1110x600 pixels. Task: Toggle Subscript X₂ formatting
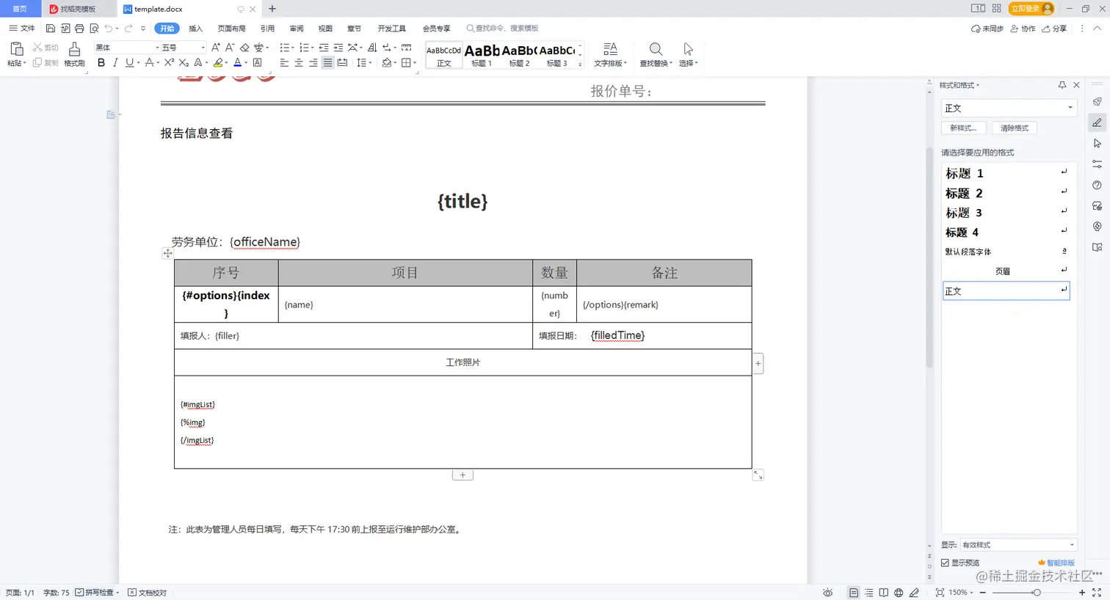184,63
